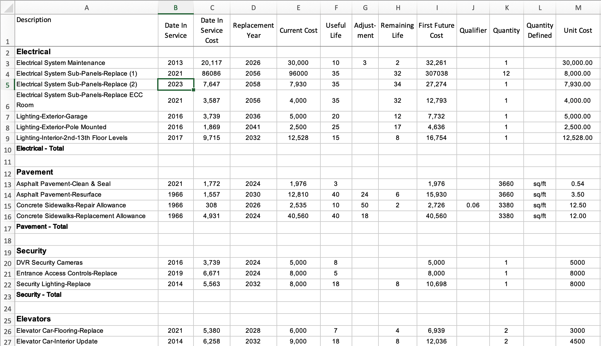
Task: Select column E header
Action: tap(298, 8)
